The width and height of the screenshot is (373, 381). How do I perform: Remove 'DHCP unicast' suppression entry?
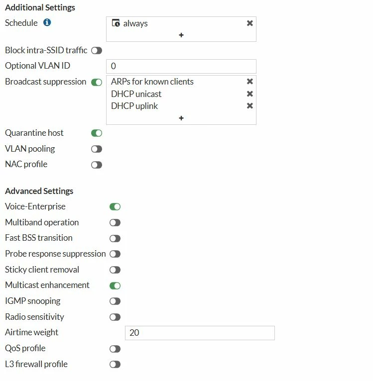tap(249, 94)
